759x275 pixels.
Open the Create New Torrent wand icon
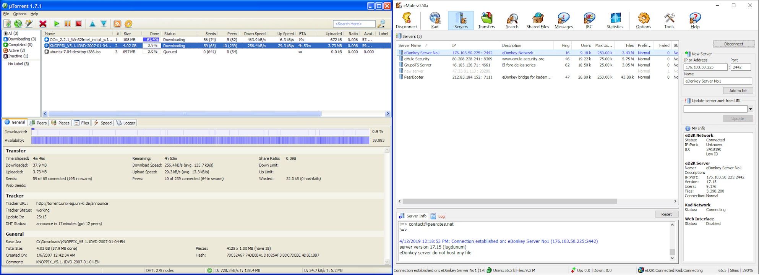(x=29, y=24)
